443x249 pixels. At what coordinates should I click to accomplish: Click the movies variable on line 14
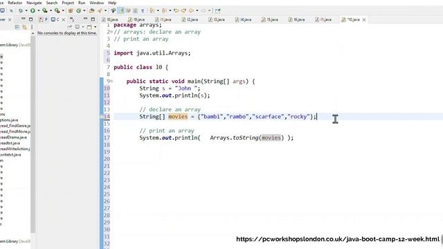[x=178, y=117]
